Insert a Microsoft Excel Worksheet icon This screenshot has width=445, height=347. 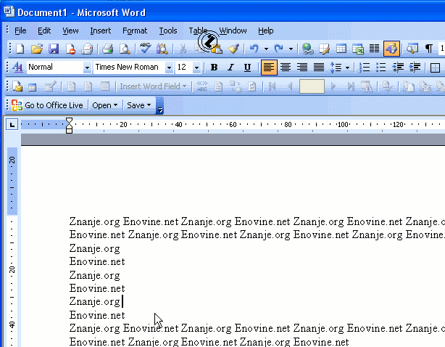(x=358, y=49)
